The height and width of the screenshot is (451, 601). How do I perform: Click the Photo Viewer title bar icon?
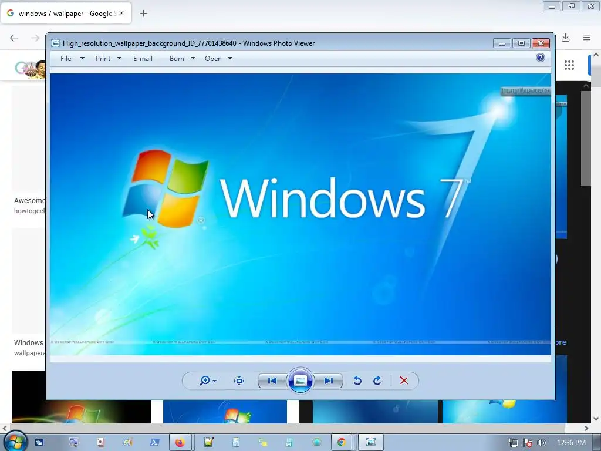pos(56,43)
